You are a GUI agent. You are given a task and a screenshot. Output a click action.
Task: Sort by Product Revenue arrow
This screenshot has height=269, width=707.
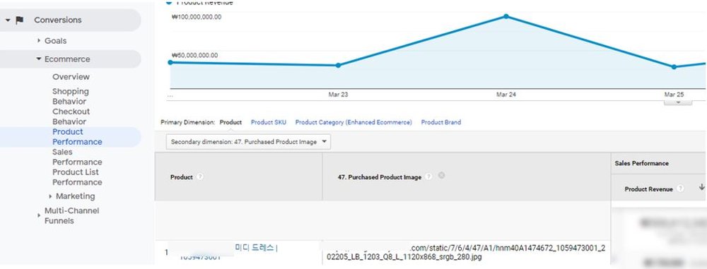click(x=701, y=187)
